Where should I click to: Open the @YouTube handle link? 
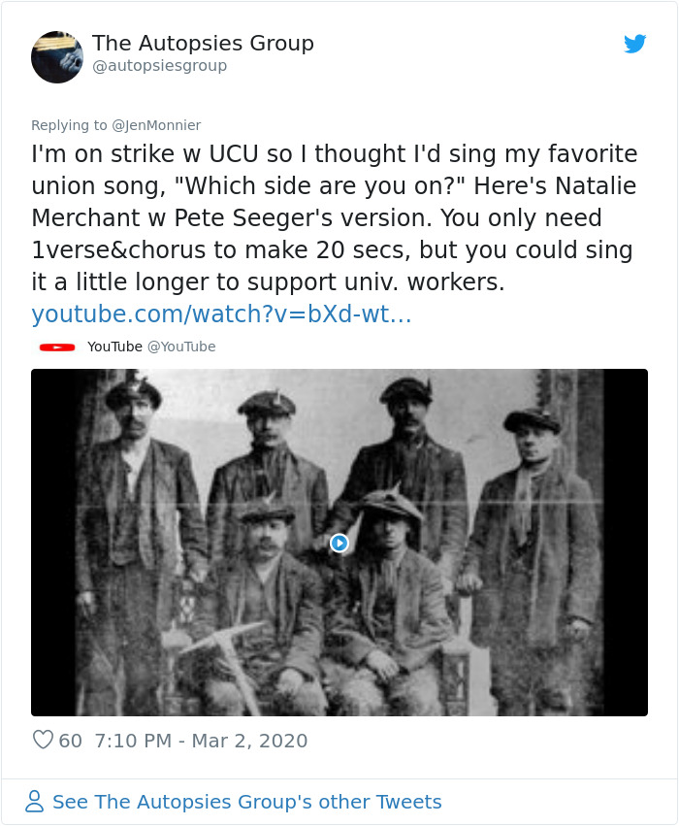(181, 347)
